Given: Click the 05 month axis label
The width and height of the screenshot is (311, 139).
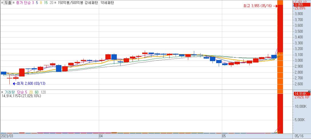Looking at the screenshot, I should click(x=224, y=136).
